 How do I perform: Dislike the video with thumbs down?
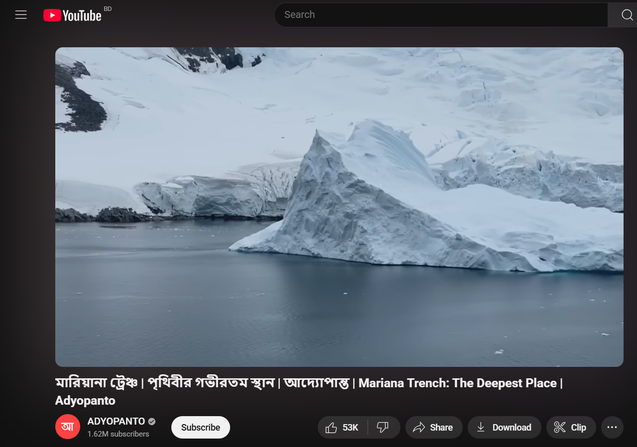point(382,427)
